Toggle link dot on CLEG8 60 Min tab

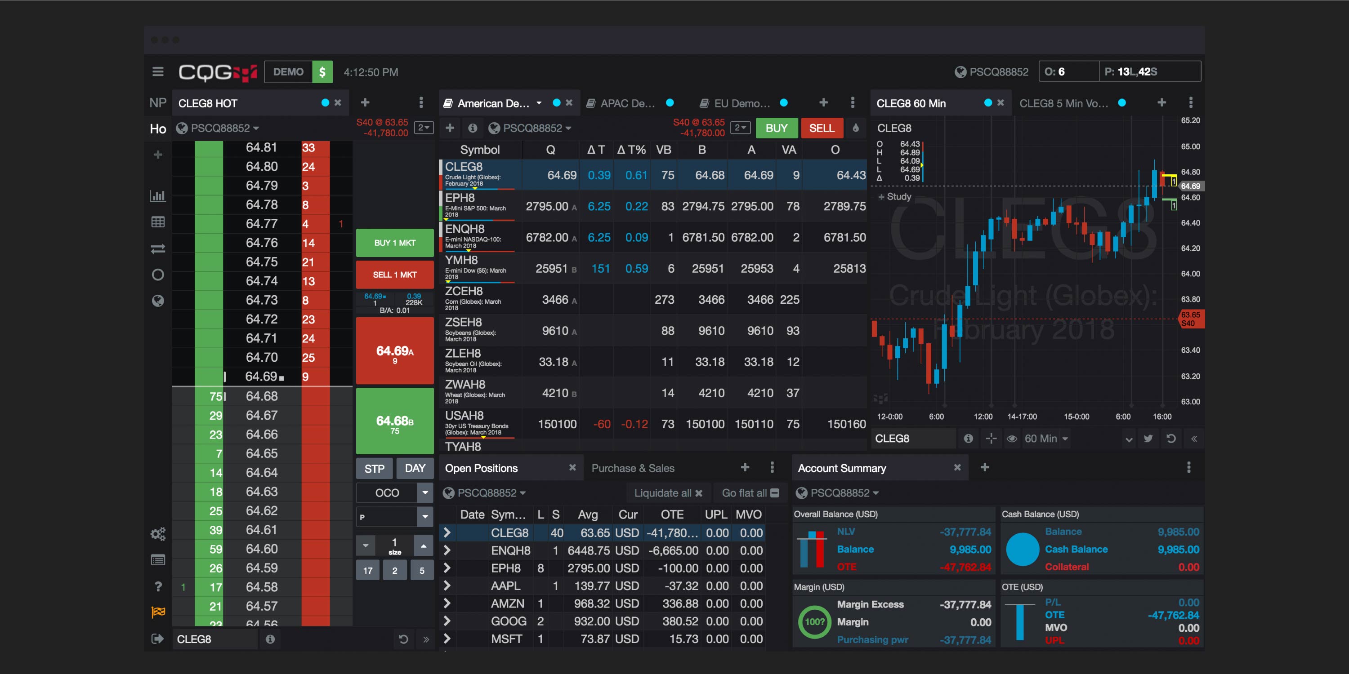[987, 102]
